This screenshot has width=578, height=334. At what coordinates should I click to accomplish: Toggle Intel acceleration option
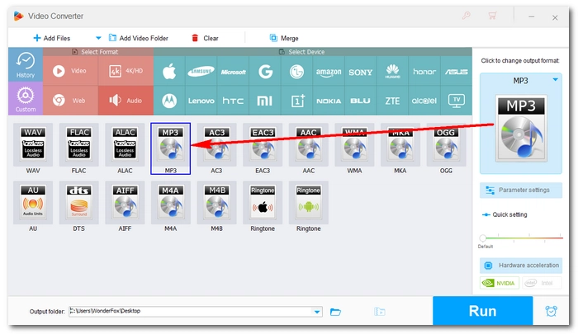point(542,283)
